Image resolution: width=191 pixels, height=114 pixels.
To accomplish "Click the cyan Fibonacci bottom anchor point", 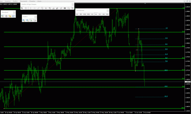I will pyautogui.click(x=135, y=71).
